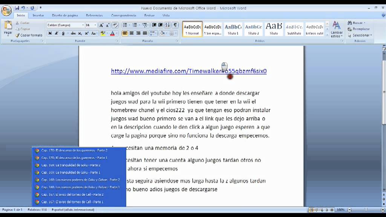The width and height of the screenshot is (386, 217).
Task: Justify the paragraph text
Action: tap(145, 33)
